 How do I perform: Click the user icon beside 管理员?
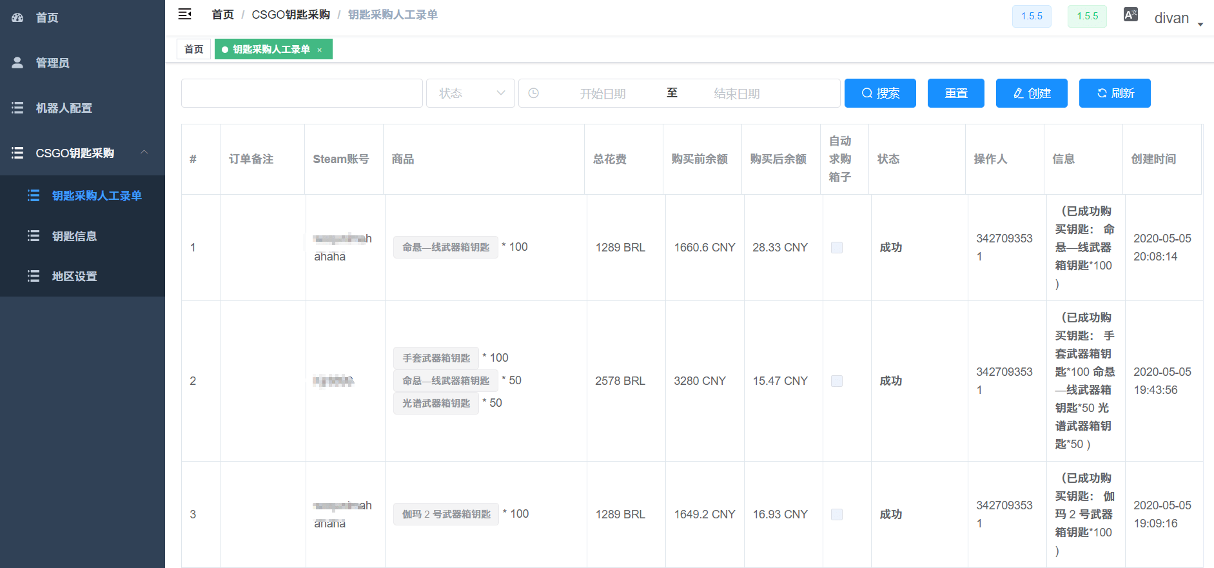tap(17, 63)
